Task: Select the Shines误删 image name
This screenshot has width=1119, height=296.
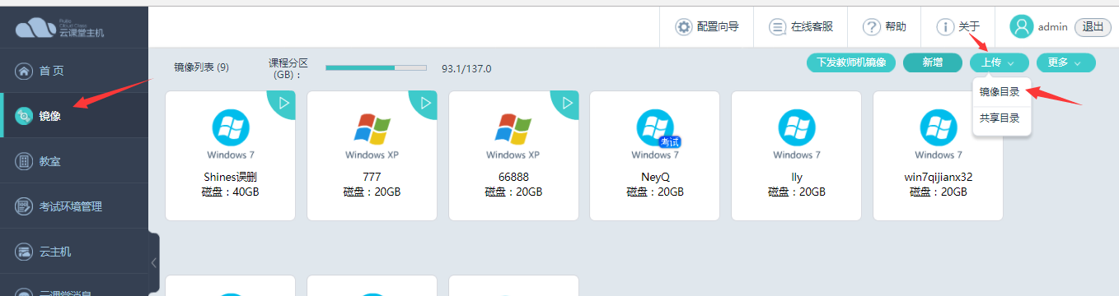Action: pyautogui.click(x=230, y=177)
